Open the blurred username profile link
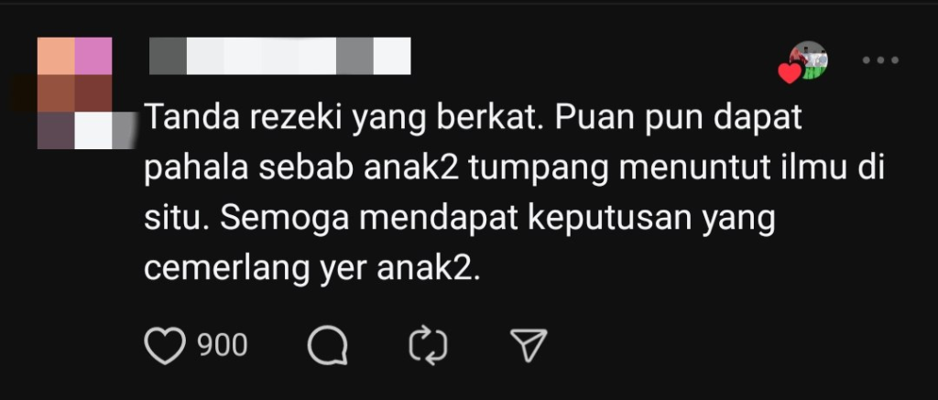 tap(280, 56)
